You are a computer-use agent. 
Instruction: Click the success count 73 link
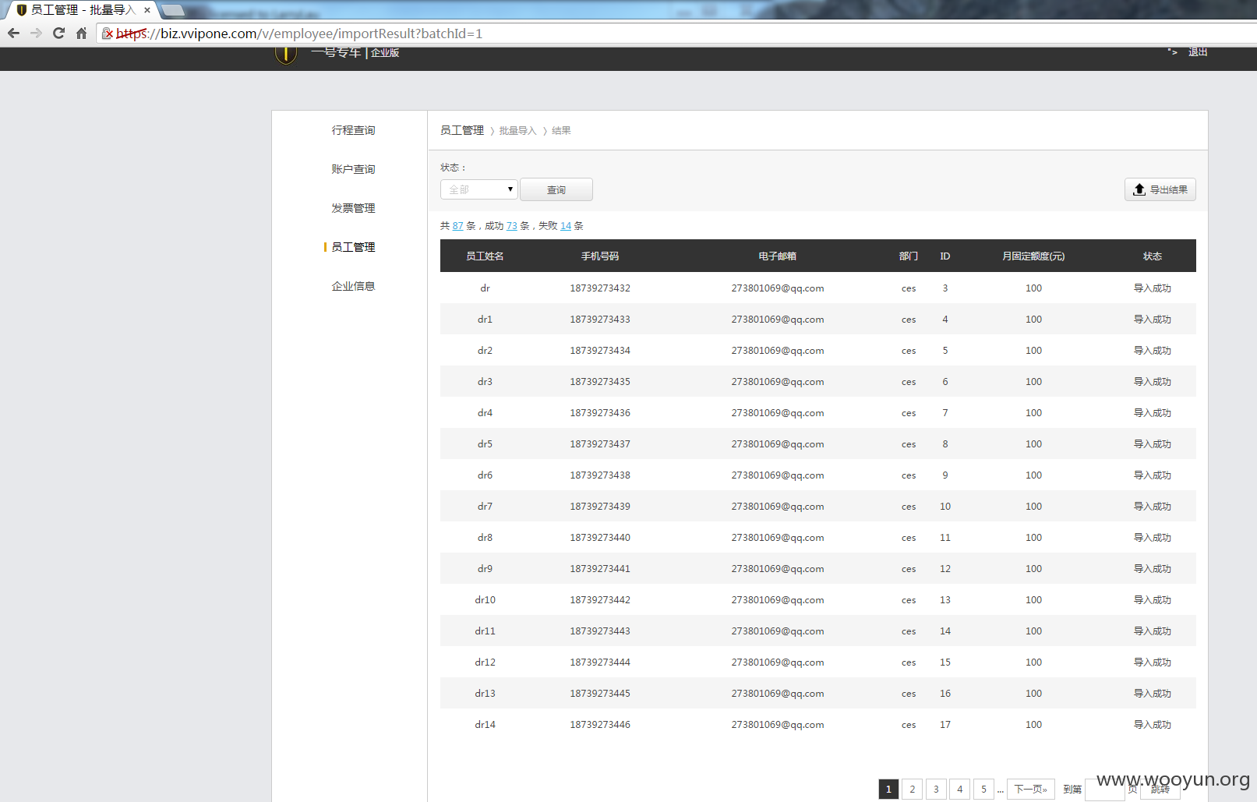point(512,226)
